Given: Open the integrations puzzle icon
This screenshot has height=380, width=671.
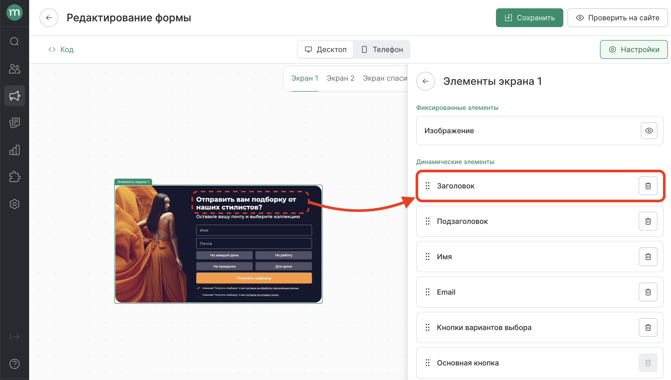Looking at the screenshot, I should pyautogui.click(x=14, y=177).
